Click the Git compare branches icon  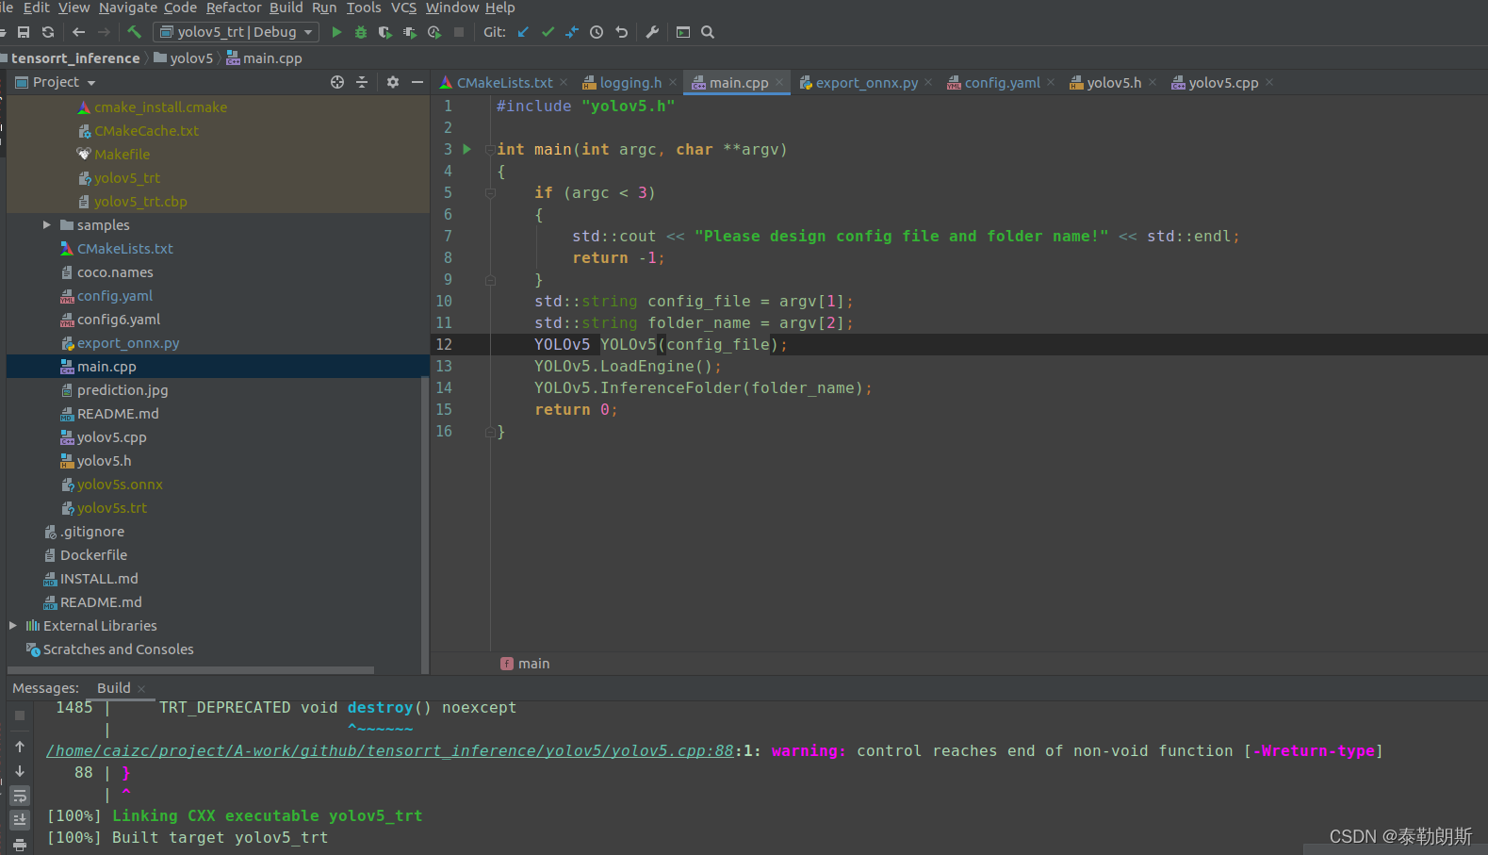572,32
